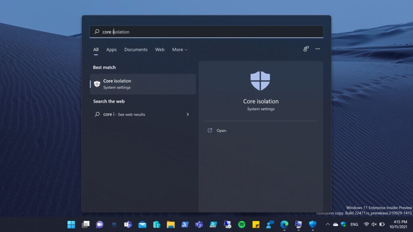Click the search box containing 'core isolation'
This screenshot has height=232, width=413.
point(206,32)
